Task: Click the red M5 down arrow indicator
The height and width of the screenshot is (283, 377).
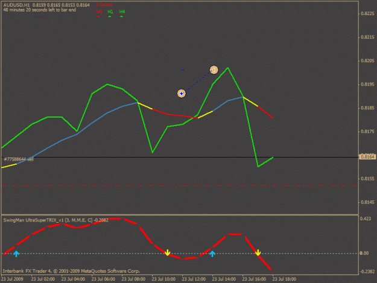Action: coord(98,16)
